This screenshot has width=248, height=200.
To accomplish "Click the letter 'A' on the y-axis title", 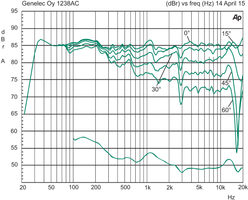I will point(3,61).
